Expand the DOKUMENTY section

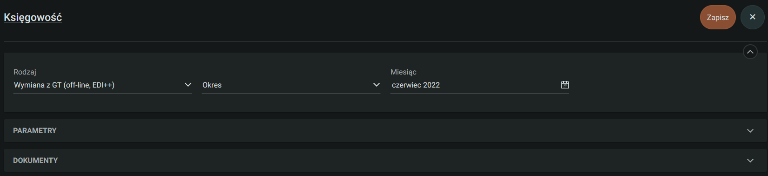pos(385,161)
